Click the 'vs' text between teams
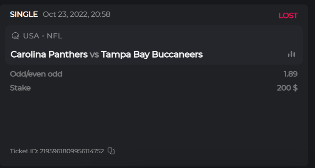This screenshot has width=315, height=168. (94, 54)
